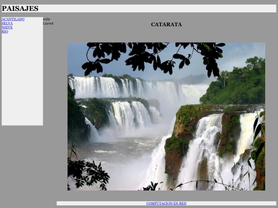Open the SELVA link
This screenshot has width=278, height=208.
[x=7, y=23]
